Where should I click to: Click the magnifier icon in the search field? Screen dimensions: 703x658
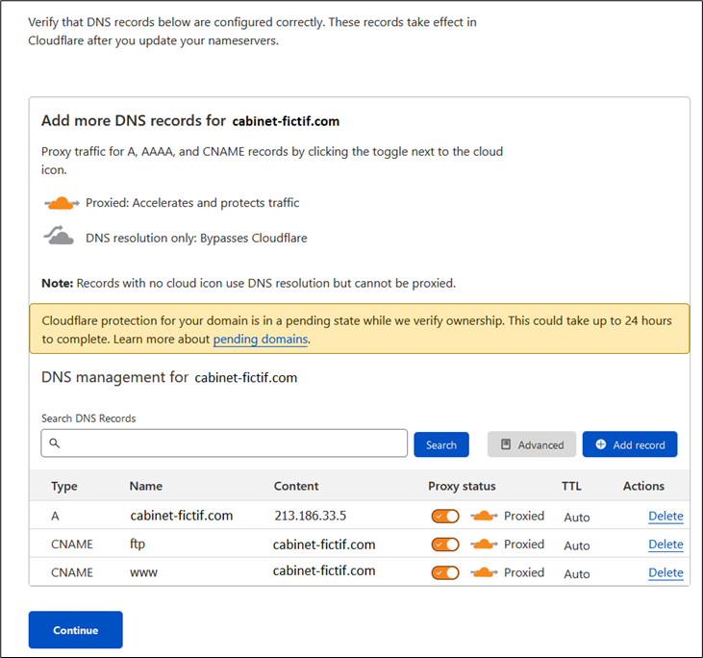point(55,443)
